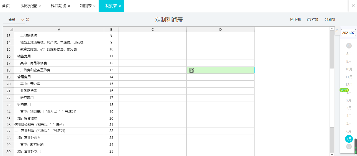The image size is (357, 156).
Task: Click the down double-chevron below 7月
Action: coord(349,146)
